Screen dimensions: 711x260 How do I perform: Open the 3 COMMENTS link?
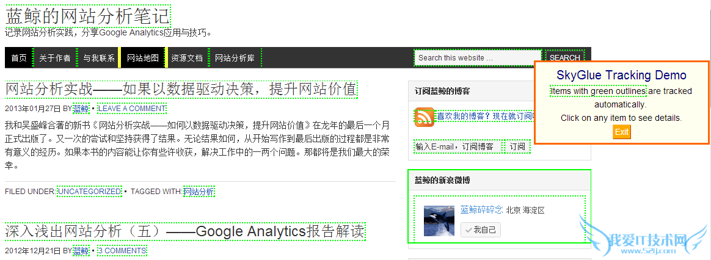click(122, 250)
